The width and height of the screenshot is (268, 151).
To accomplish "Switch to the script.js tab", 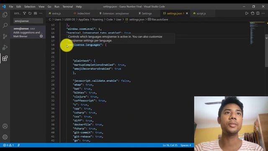I will [201, 13].
